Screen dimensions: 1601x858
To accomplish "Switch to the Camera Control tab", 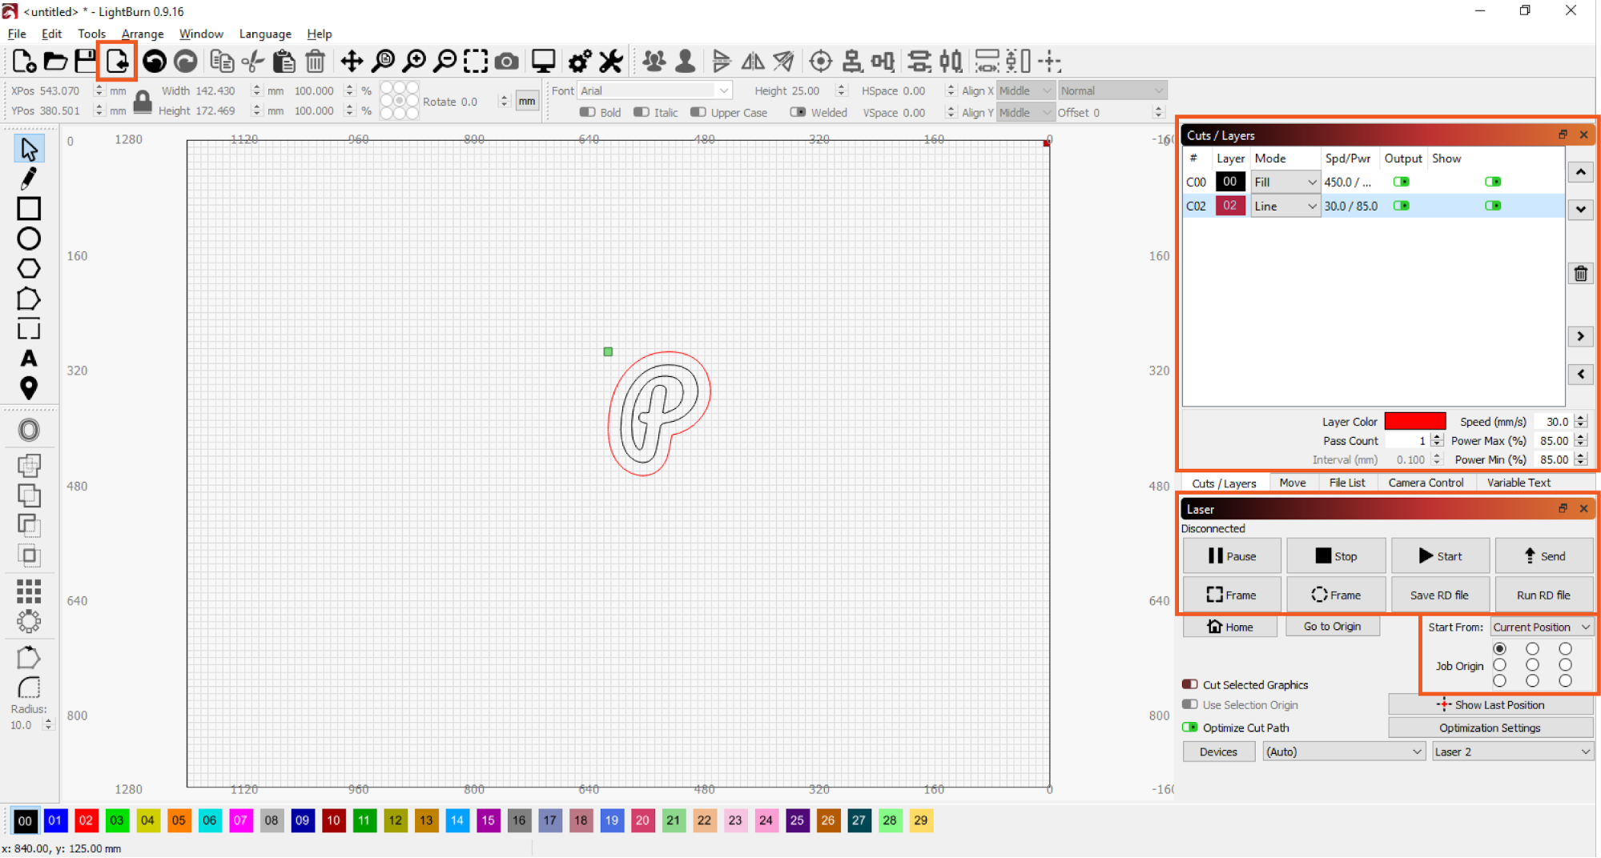I will pos(1426,483).
